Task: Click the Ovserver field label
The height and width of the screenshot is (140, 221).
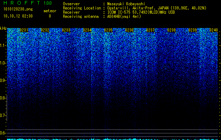Action: (71, 4)
